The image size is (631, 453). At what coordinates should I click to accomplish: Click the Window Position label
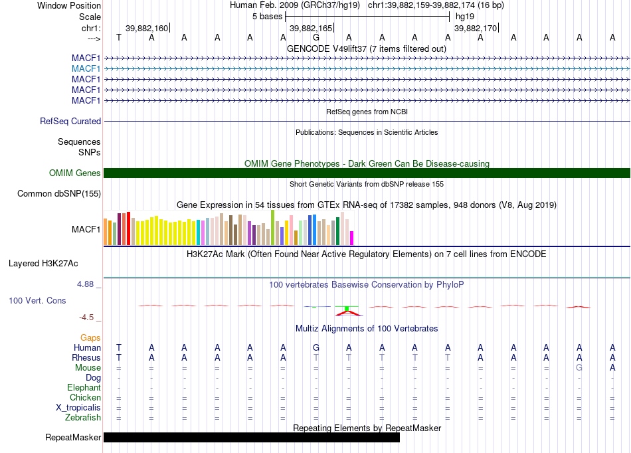(69, 5)
